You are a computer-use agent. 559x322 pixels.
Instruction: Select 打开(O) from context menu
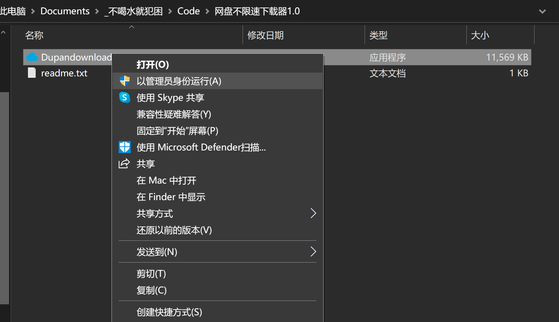[x=153, y=65]
